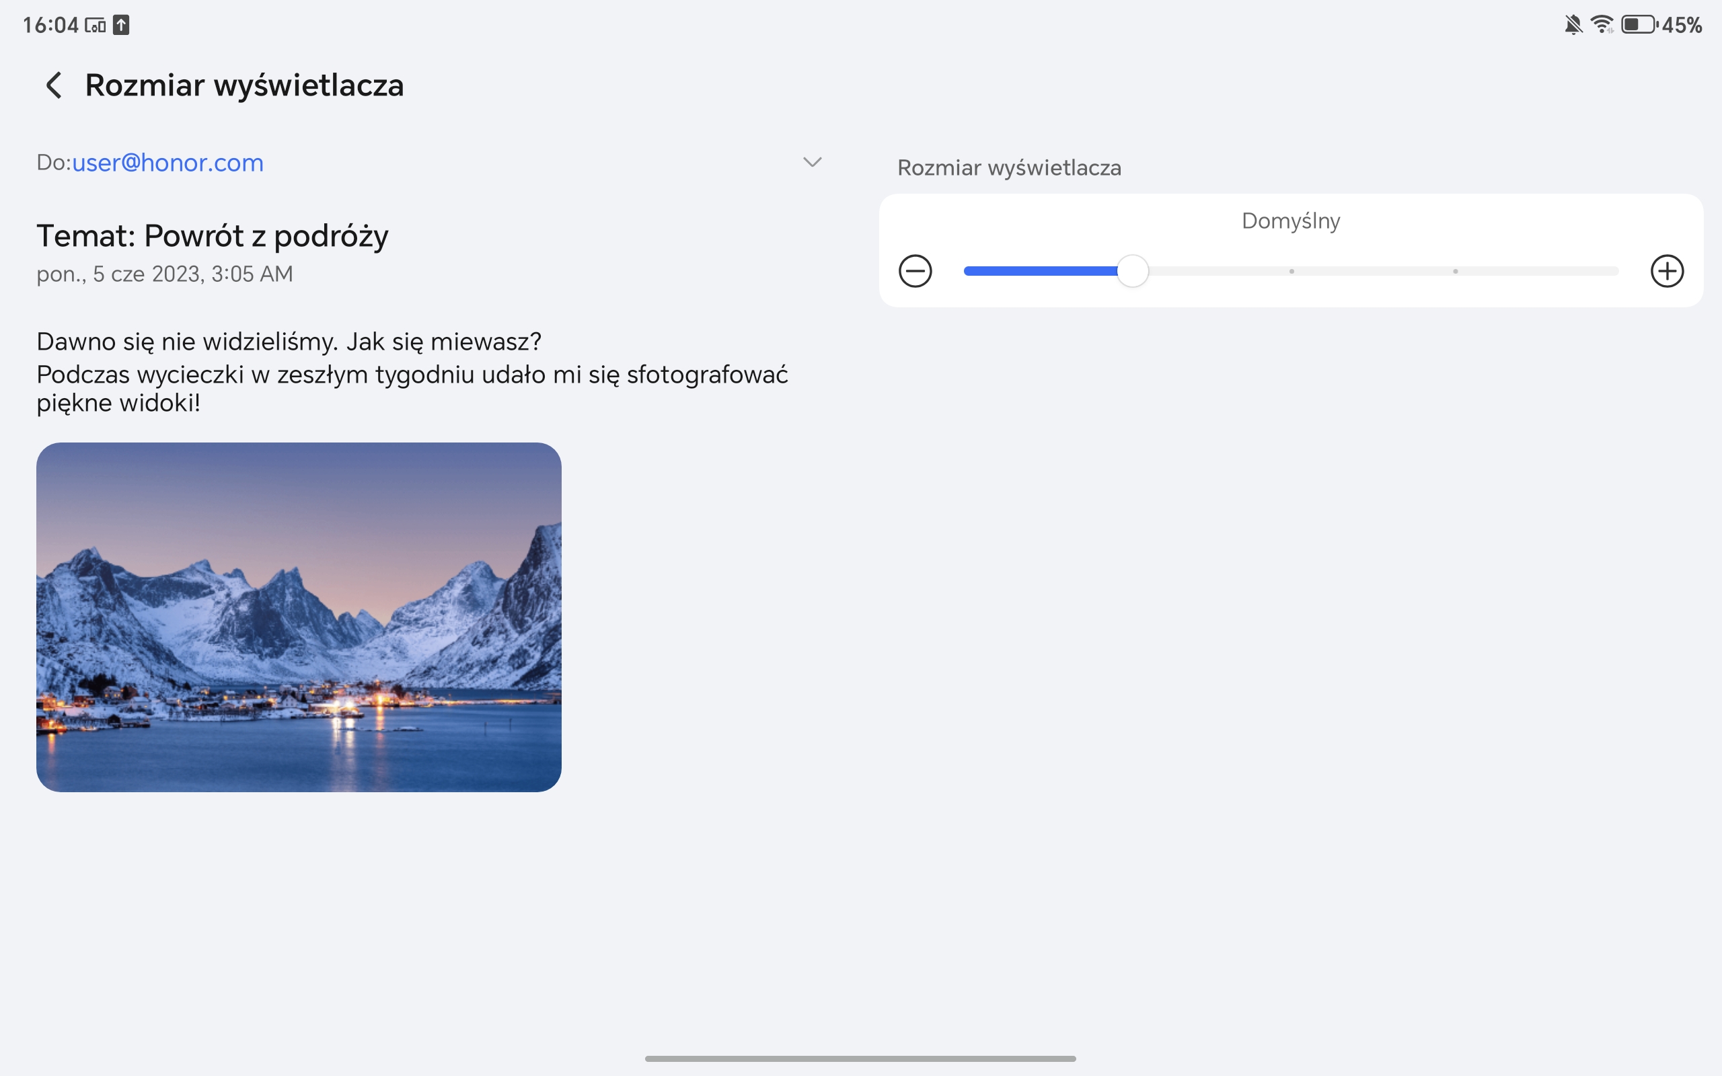
Task: Tap the upload arrow status icon
Action: [x=122, y=25]
